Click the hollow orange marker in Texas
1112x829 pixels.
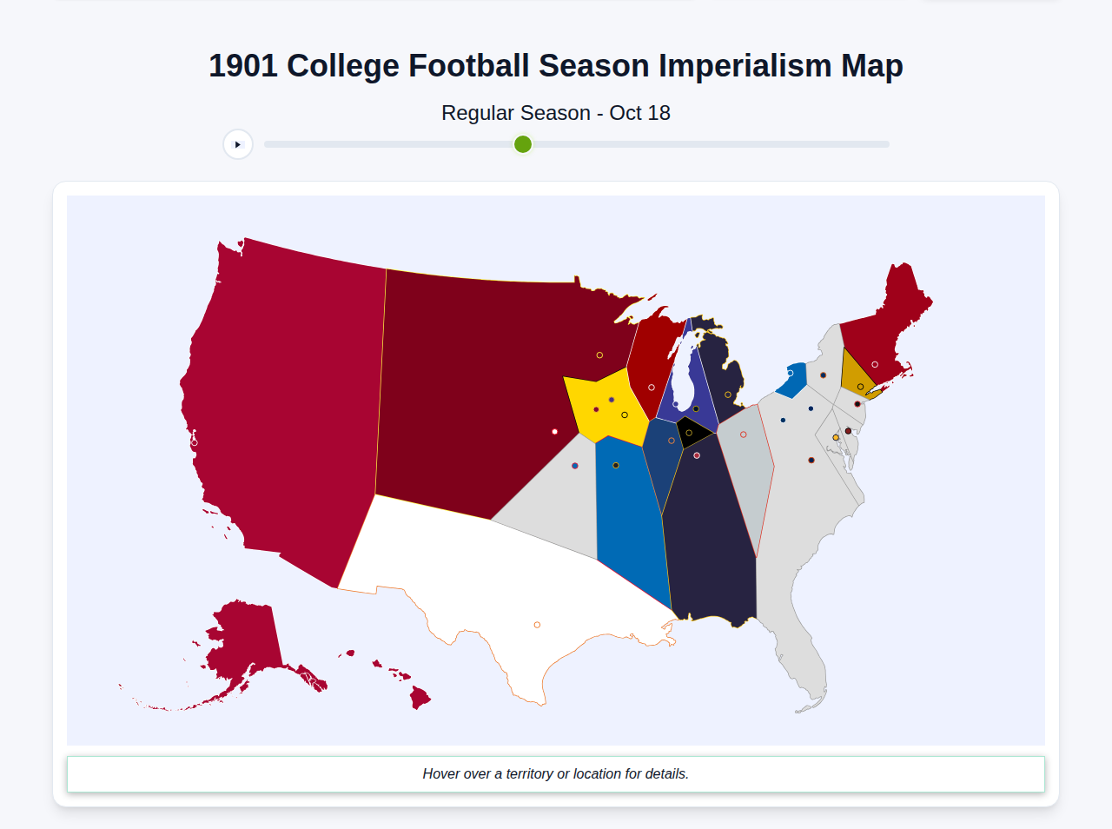pos(536,624)
